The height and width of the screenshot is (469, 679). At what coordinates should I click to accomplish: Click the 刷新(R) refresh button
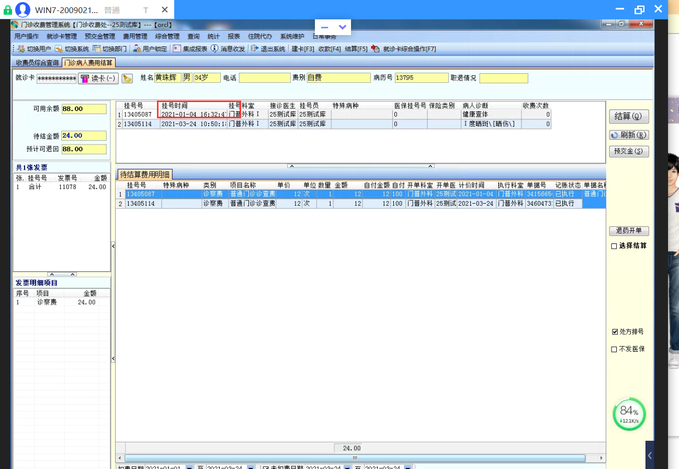629,135
